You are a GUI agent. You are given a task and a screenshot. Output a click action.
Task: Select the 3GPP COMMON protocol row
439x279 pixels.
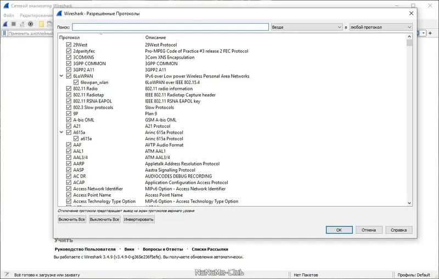(232, 64)
